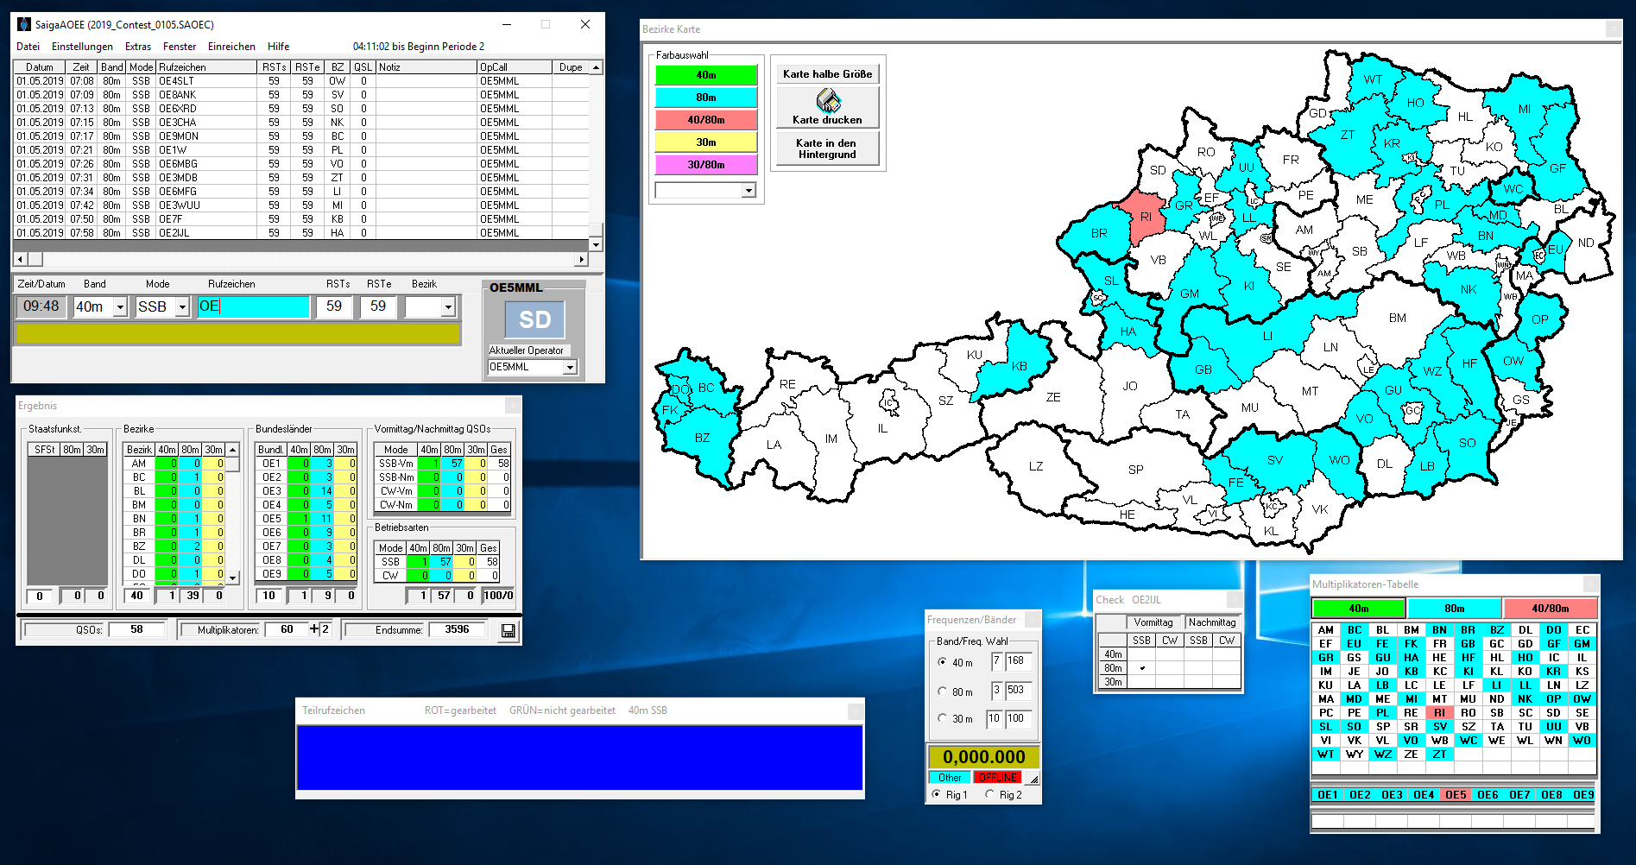Click the plus sign next to Multiplikatoren
The width and height of the screenshot is (1636, 865).
point(314,629)
